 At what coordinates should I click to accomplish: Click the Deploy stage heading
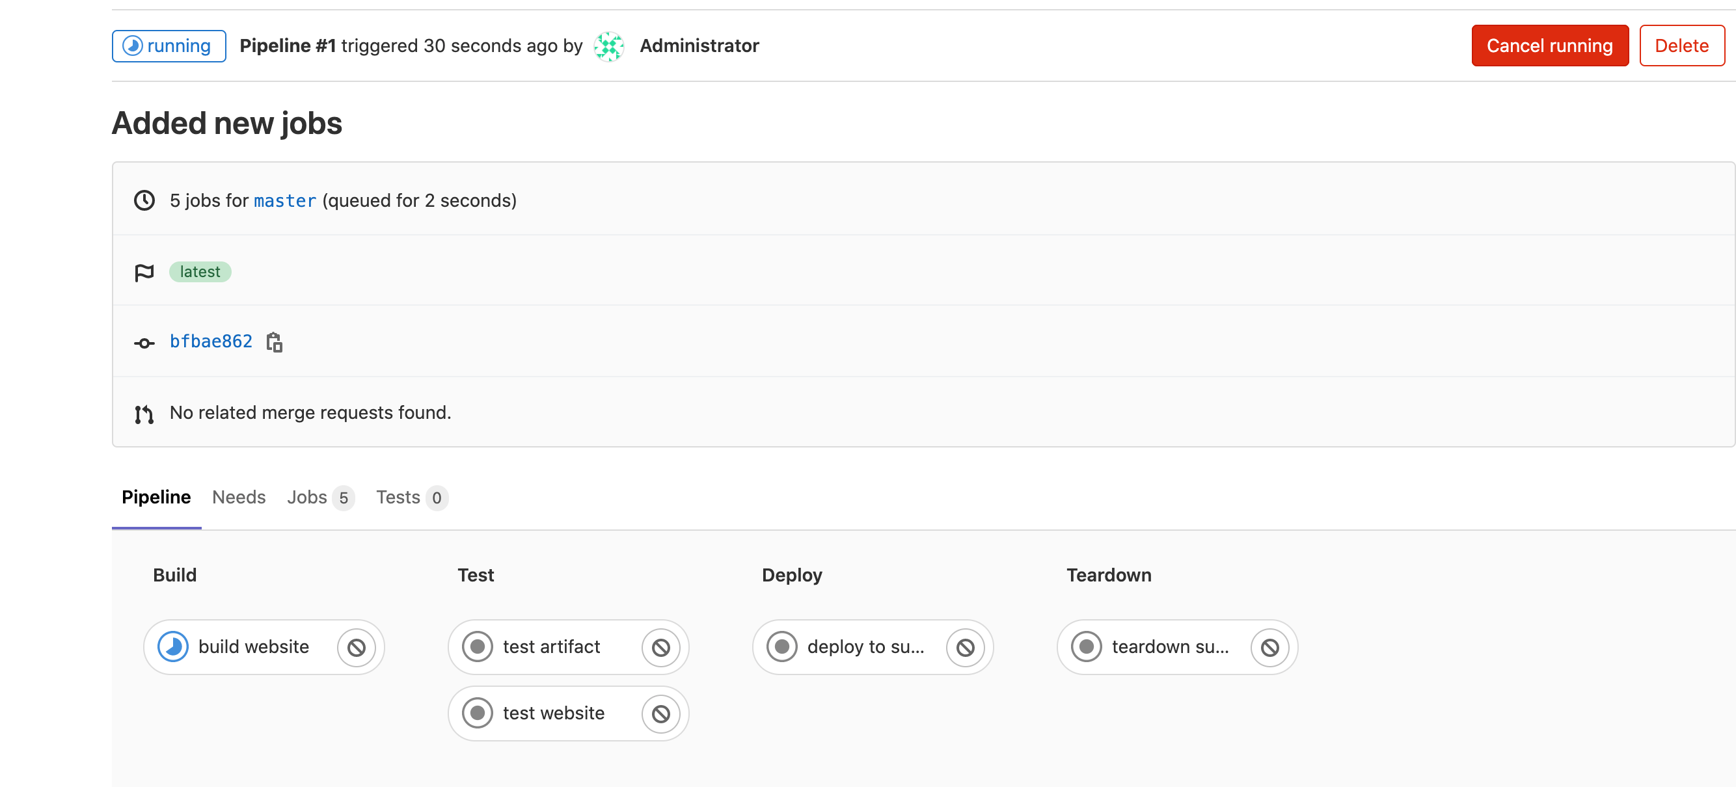pyautogui.click(x=792, y=575)
